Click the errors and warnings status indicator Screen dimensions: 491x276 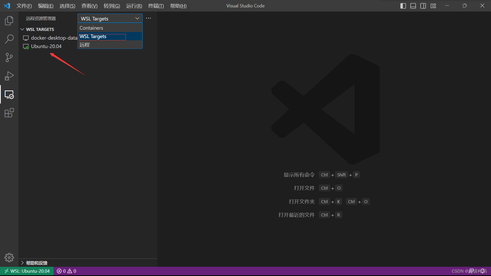tap(66, 271)
